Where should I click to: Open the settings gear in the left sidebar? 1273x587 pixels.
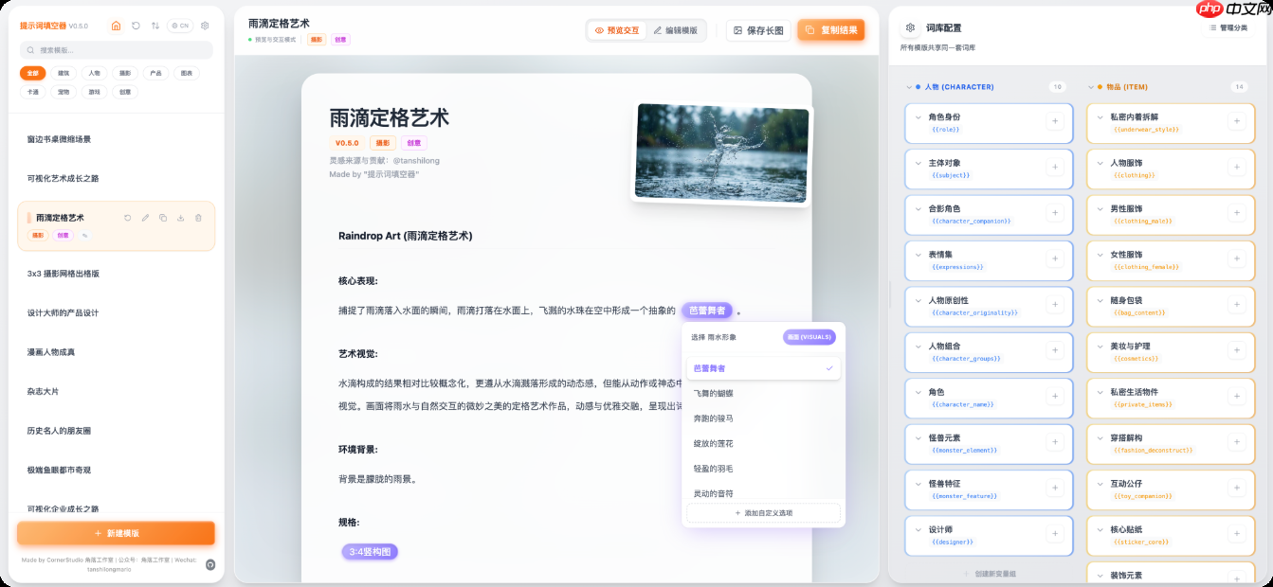(x=205, y=27)
